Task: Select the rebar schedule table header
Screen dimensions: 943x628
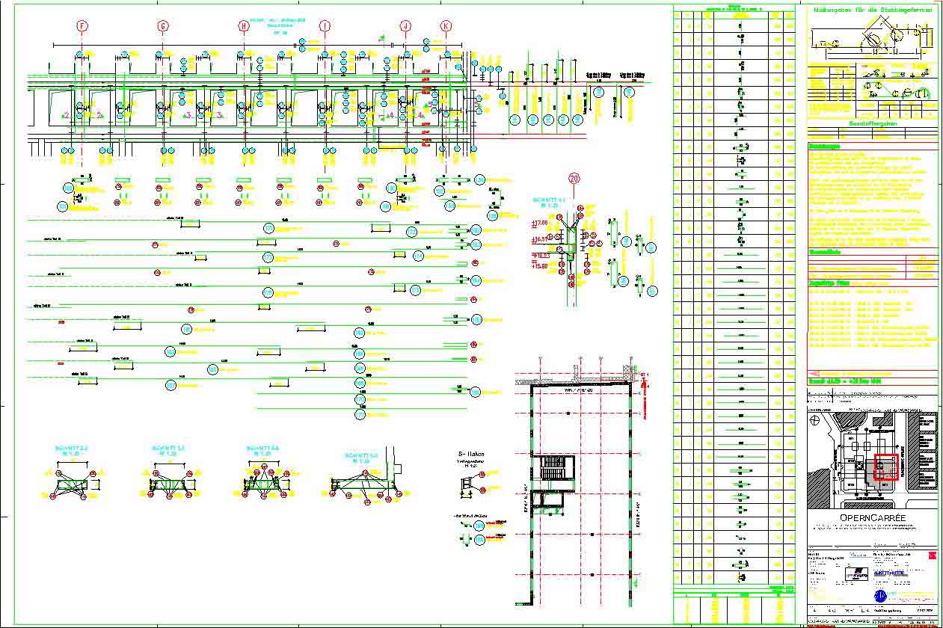Action: point(734,10)
